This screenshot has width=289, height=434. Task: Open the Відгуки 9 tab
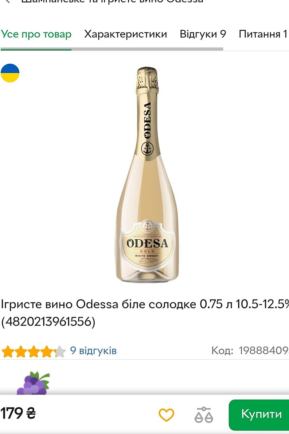coord(203,34)
